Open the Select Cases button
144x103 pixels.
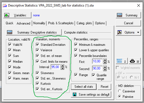tap(122, 61)
